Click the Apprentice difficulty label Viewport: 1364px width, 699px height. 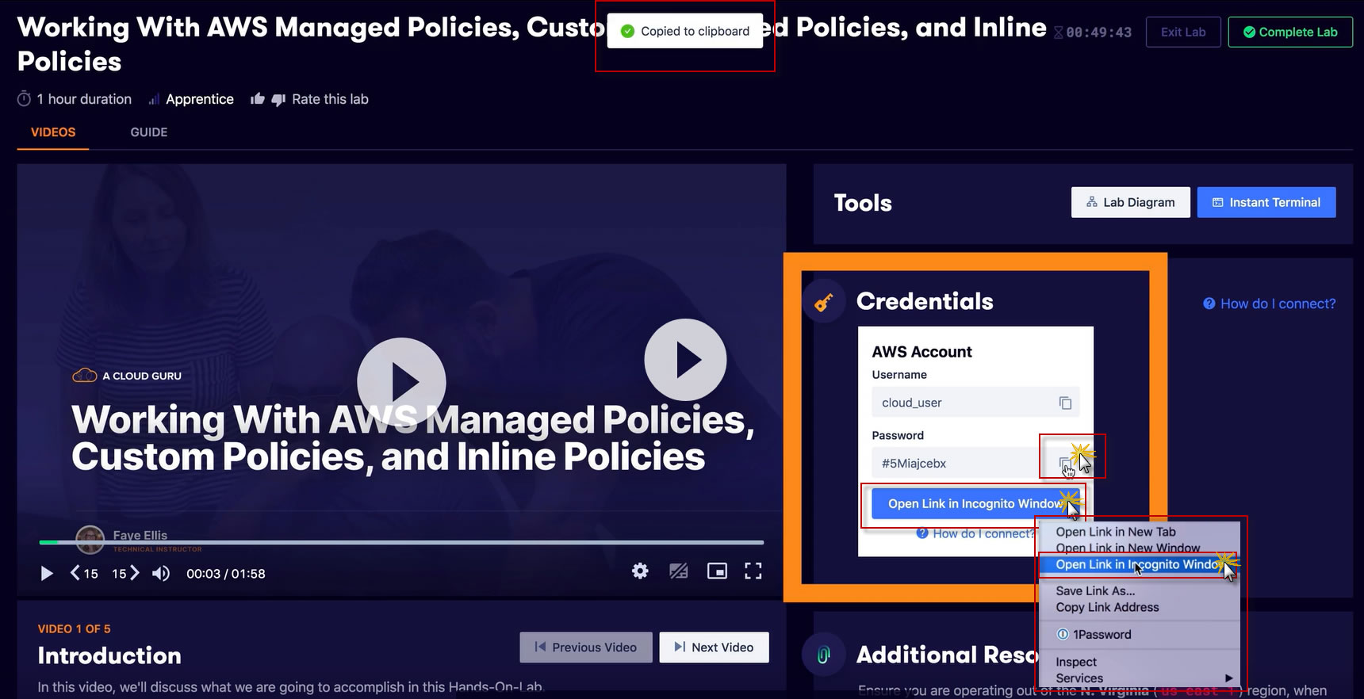(200, 99)
